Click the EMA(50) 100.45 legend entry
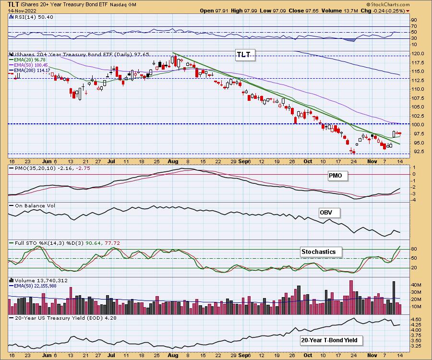Screen dimensions: 432x360 (x=31, y=65)
